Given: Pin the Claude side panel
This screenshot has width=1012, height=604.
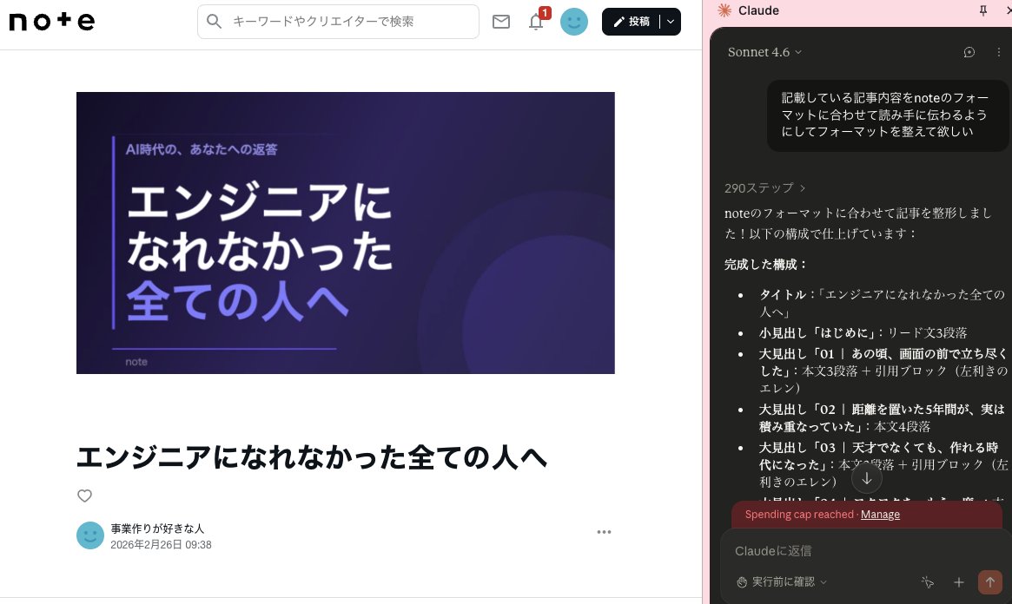Looking at the screenshot, I should tap(983, 10).
